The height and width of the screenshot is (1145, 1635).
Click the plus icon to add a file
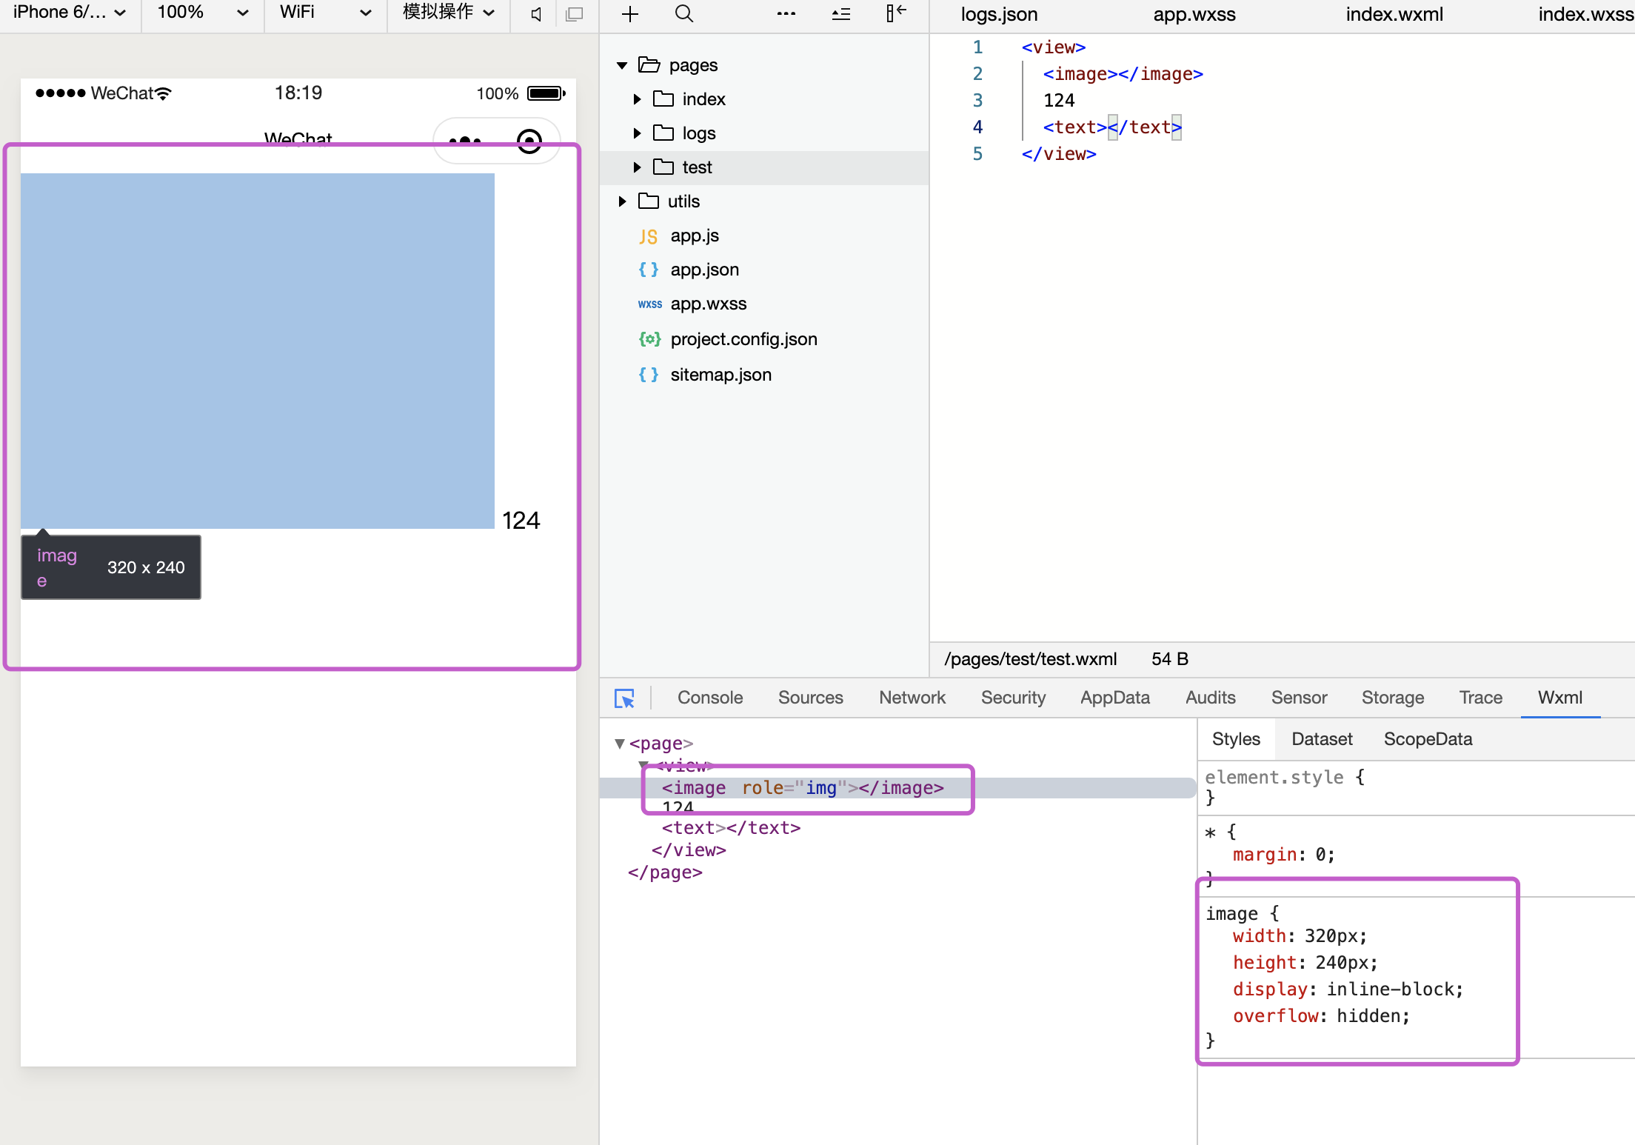pos(630,14)
